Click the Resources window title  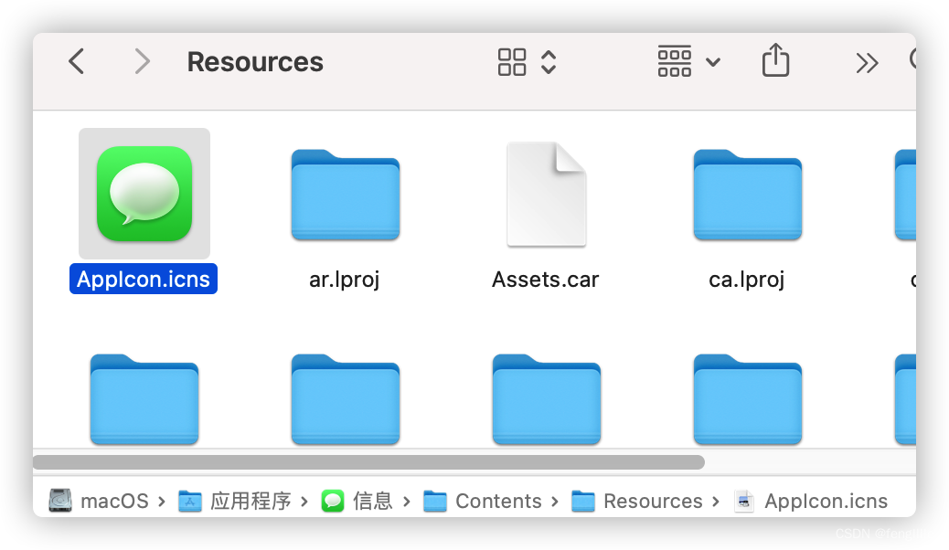pos(255,62)
